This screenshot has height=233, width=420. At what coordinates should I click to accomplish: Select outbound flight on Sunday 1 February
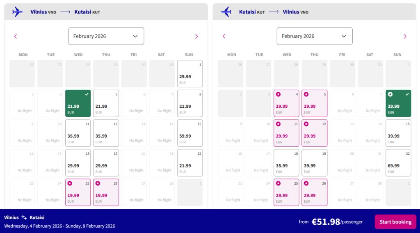pos(189,74)
